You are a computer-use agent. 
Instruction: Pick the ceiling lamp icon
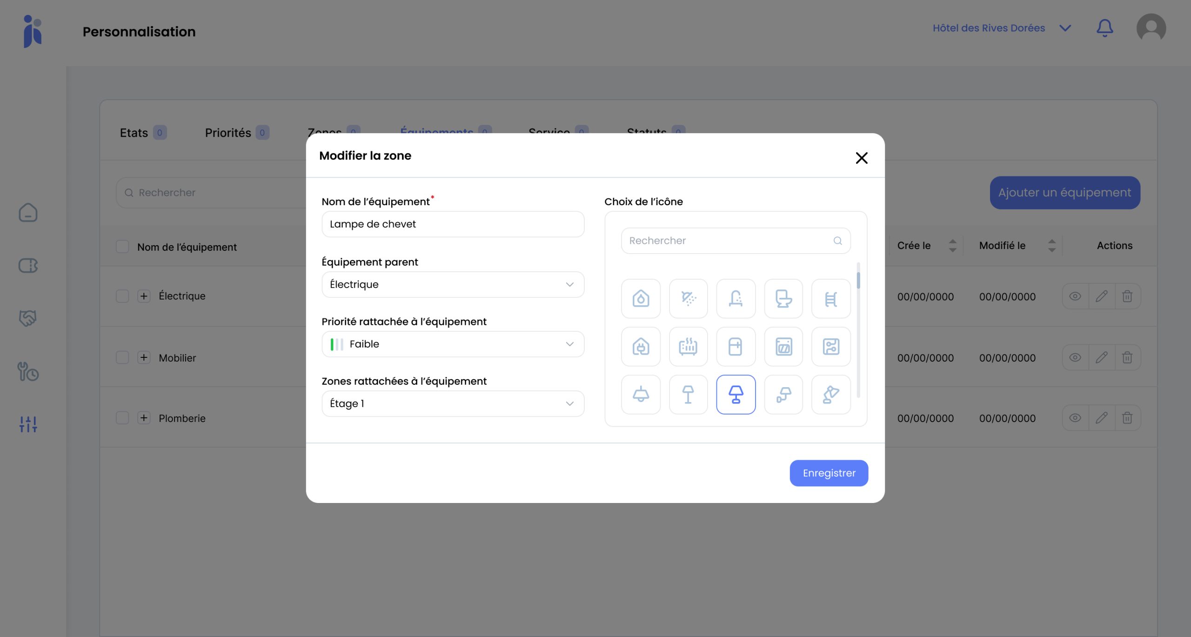[x=641, y=395]
